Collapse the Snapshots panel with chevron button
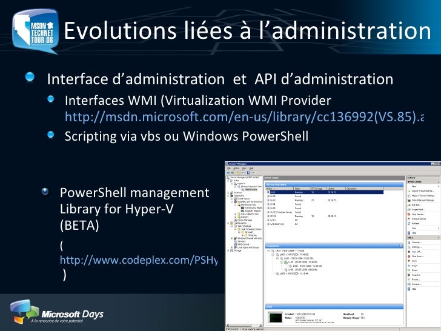The width and height of the screenshot is (441, 331). point(401,246)
